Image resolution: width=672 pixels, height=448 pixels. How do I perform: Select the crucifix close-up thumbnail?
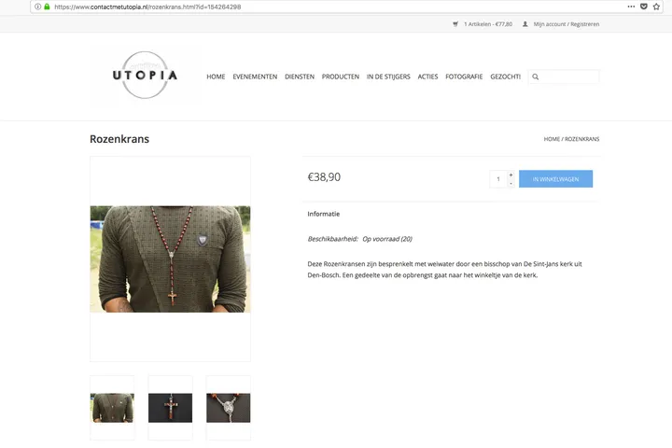170,408
